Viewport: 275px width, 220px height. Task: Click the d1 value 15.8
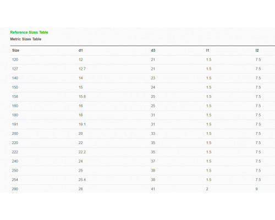82,97
